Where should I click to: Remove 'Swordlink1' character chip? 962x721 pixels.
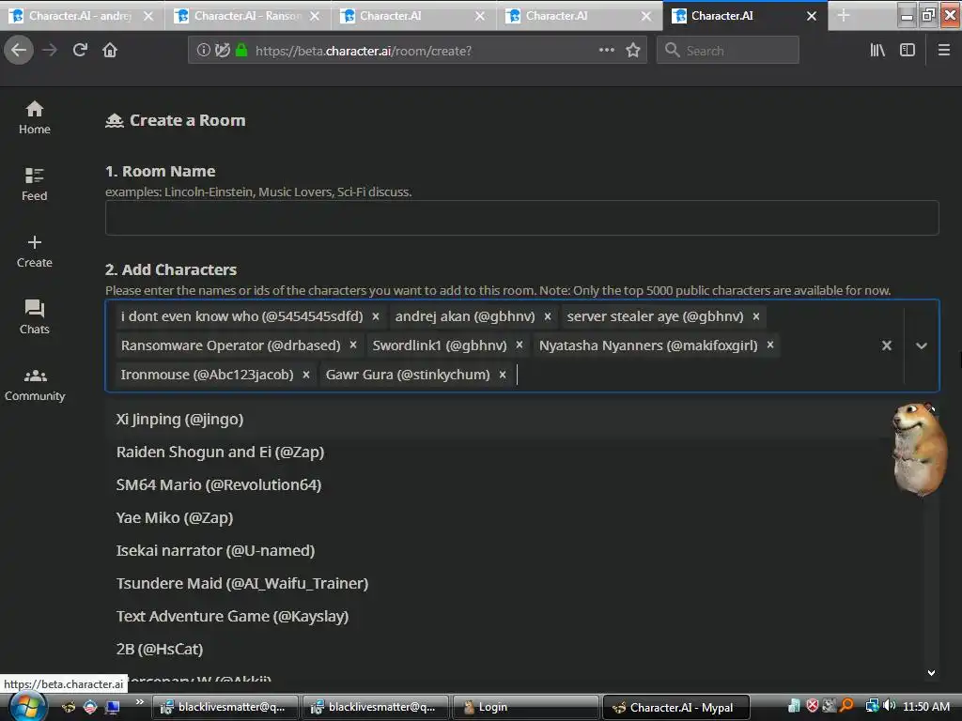(x=519, y=345)
